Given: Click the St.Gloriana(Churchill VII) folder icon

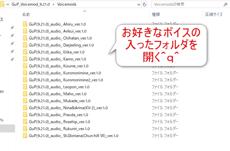Looking at the screenshot, I should click(25, 135).
